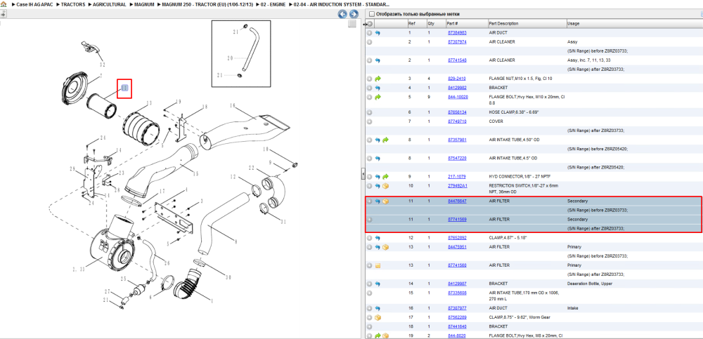Select callout 16 on the air duct diagram
Image resolution: width=703 pixels, height=339 pixels.
click(233, 106)
